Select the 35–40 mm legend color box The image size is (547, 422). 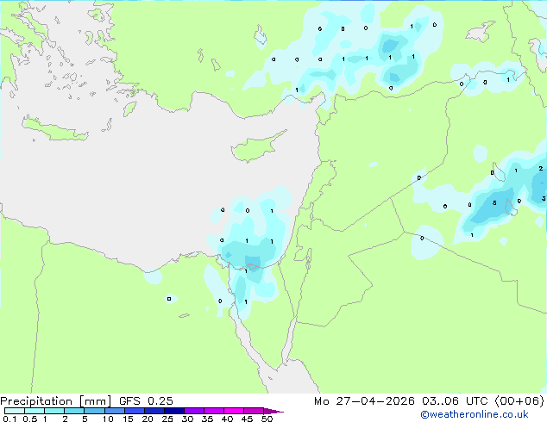(x=213, y=411)
